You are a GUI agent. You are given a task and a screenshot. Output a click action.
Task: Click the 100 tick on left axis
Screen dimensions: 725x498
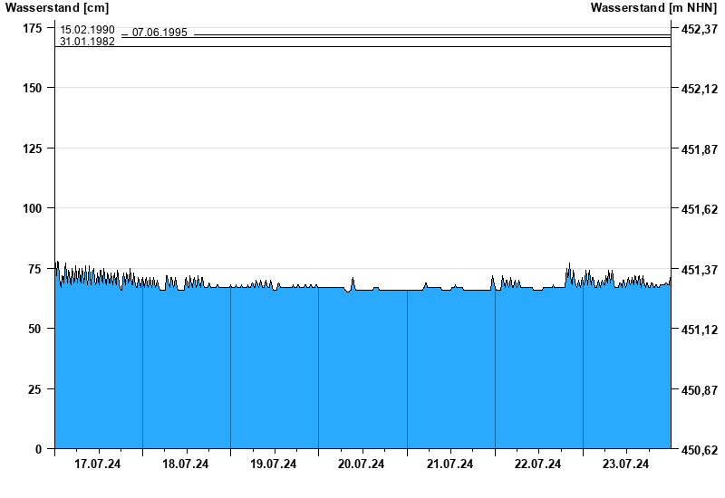tap(32, 208)
